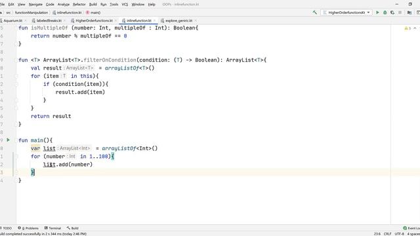Viewport: 420px width, 236px height.
Task: Open the VCS menu
Action: pyautogui.click(x=125, y=5)
